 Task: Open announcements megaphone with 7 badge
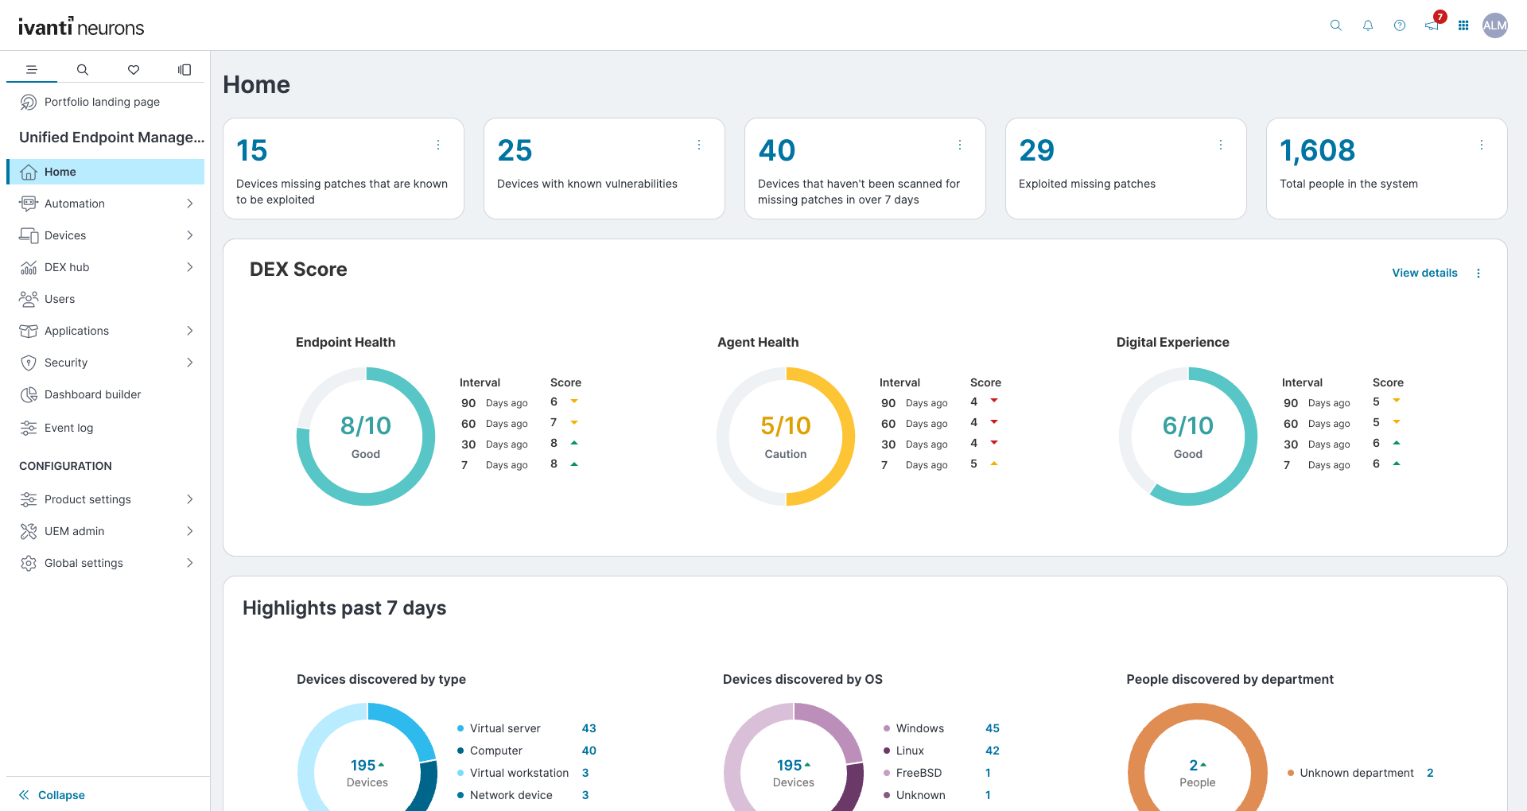[x=1433, y=24]
